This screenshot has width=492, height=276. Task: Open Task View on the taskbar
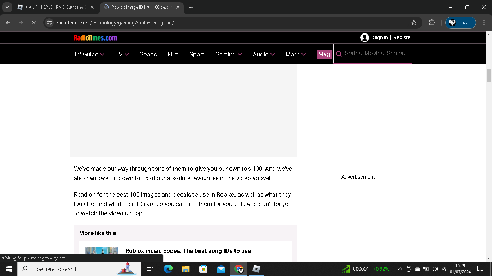pyautogui.click(x=150, y=269)
